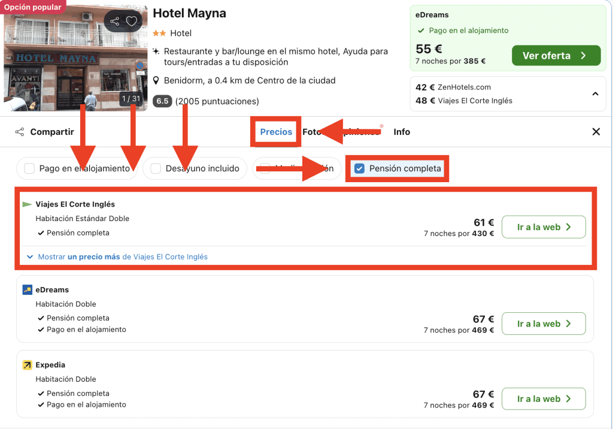Viewport: 613px width, 429px height.
Task: Click the Compartir share icon
Action: coord(20,132)
